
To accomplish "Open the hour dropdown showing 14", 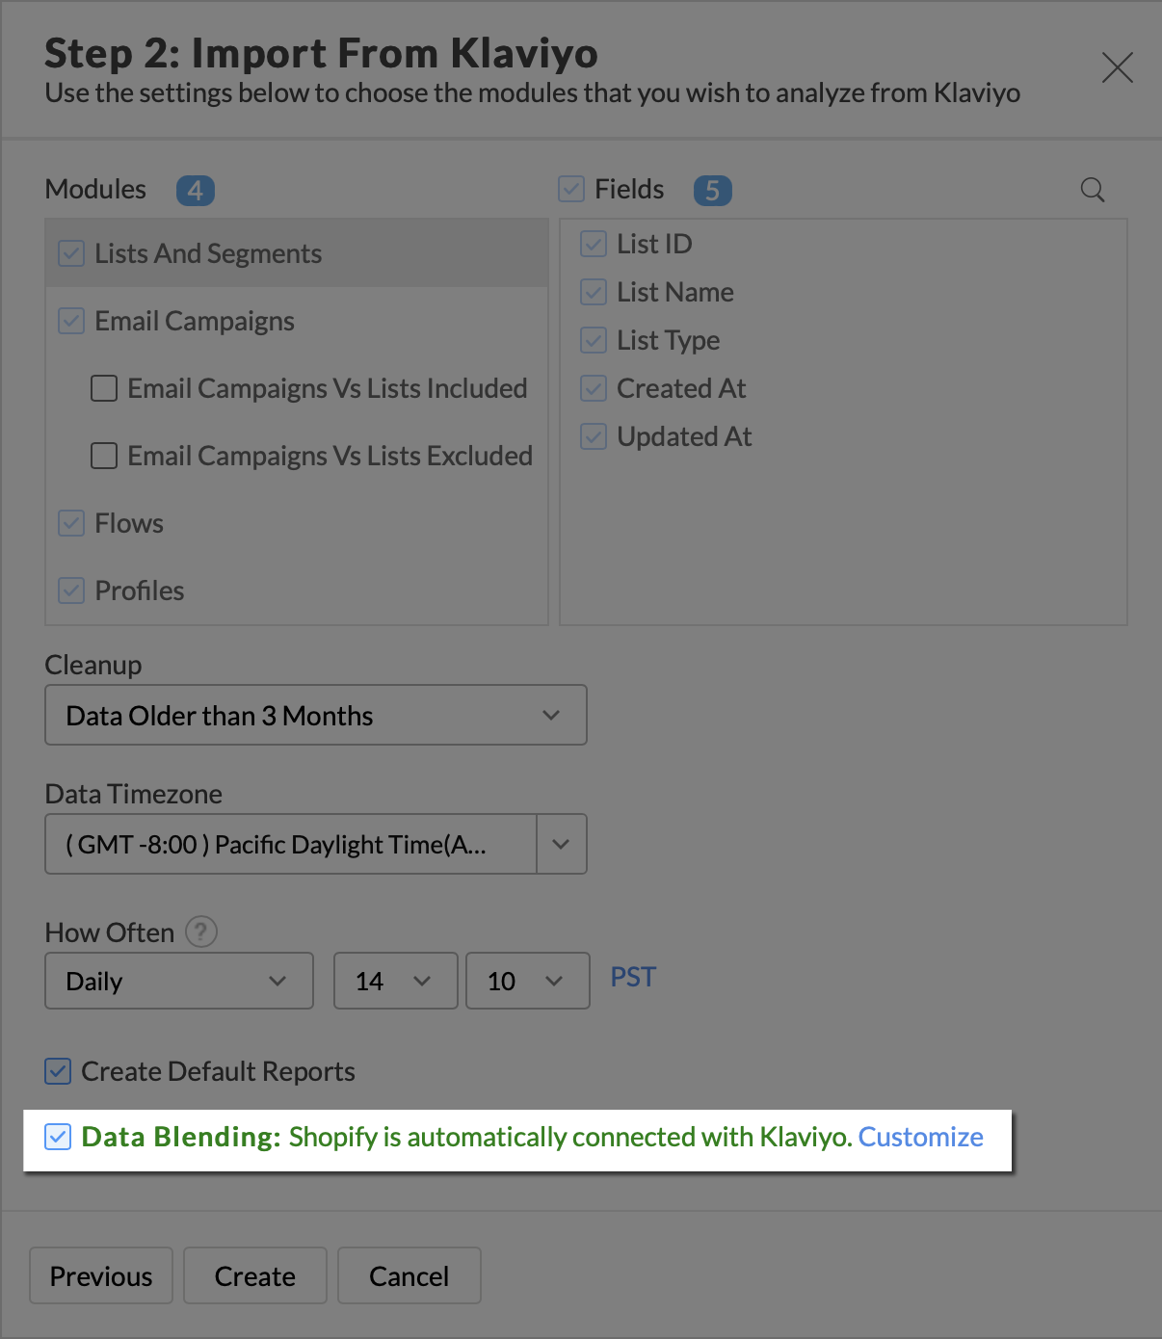I will pos(395,981).
